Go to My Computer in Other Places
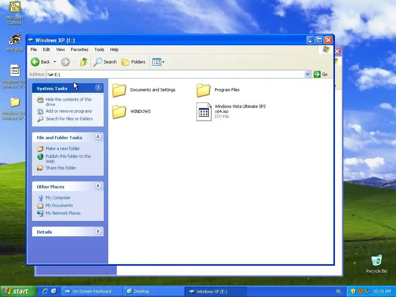Image resolution: width=396 pixels, height=297 pixels. [58, 198]
